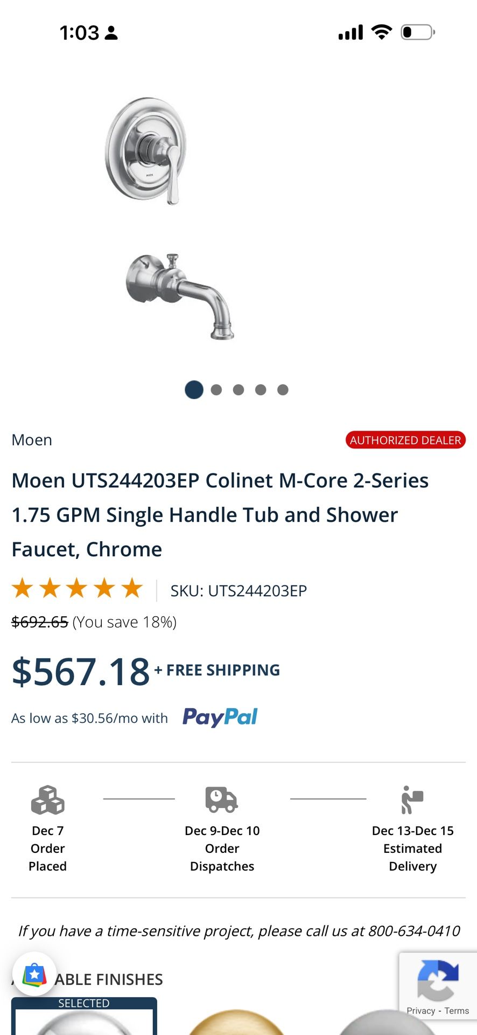Click the five-star rating

click(x=77, y=588)
